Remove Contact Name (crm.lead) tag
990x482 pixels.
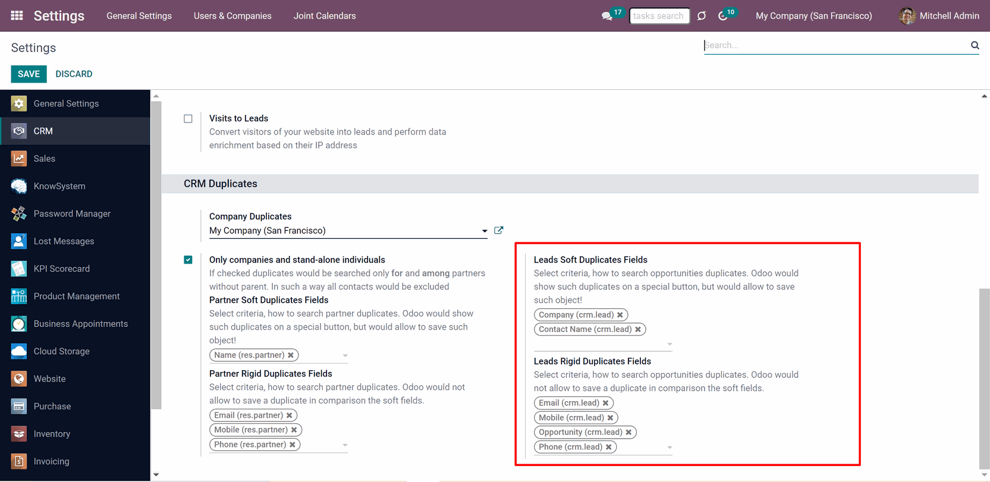(638, 329)
